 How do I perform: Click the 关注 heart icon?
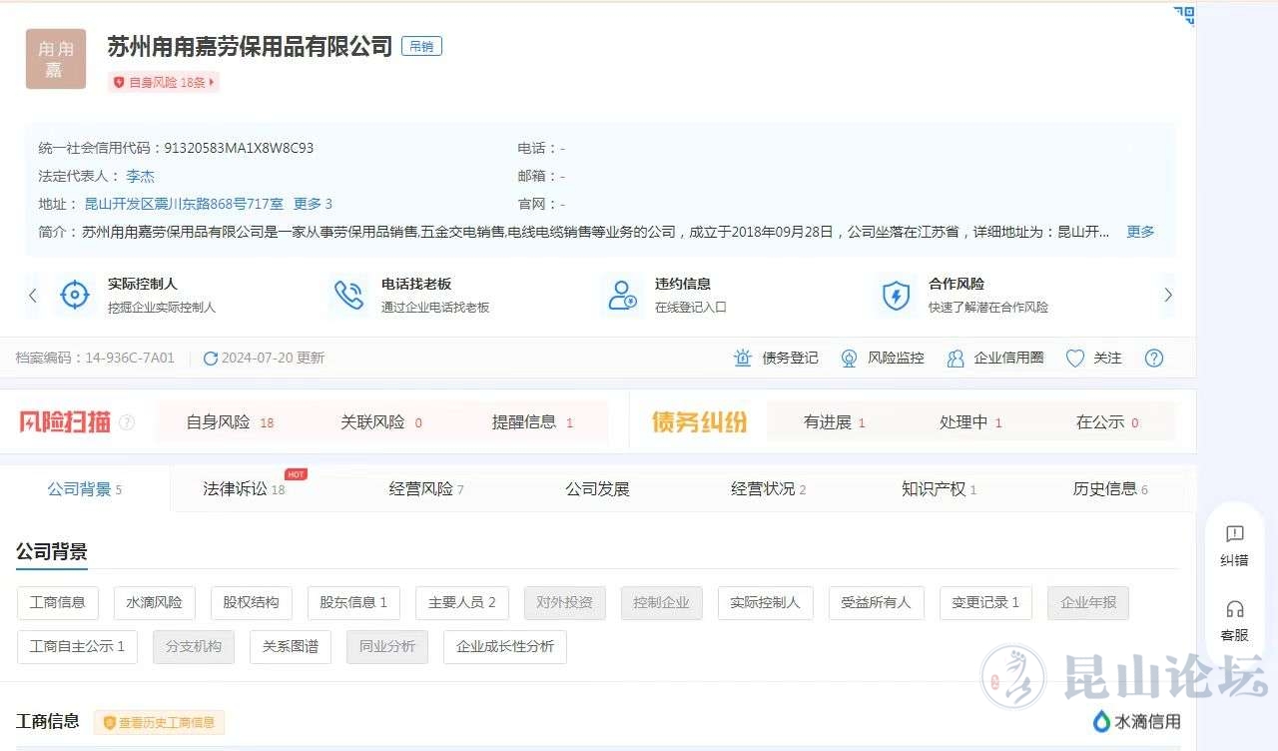1075,359
